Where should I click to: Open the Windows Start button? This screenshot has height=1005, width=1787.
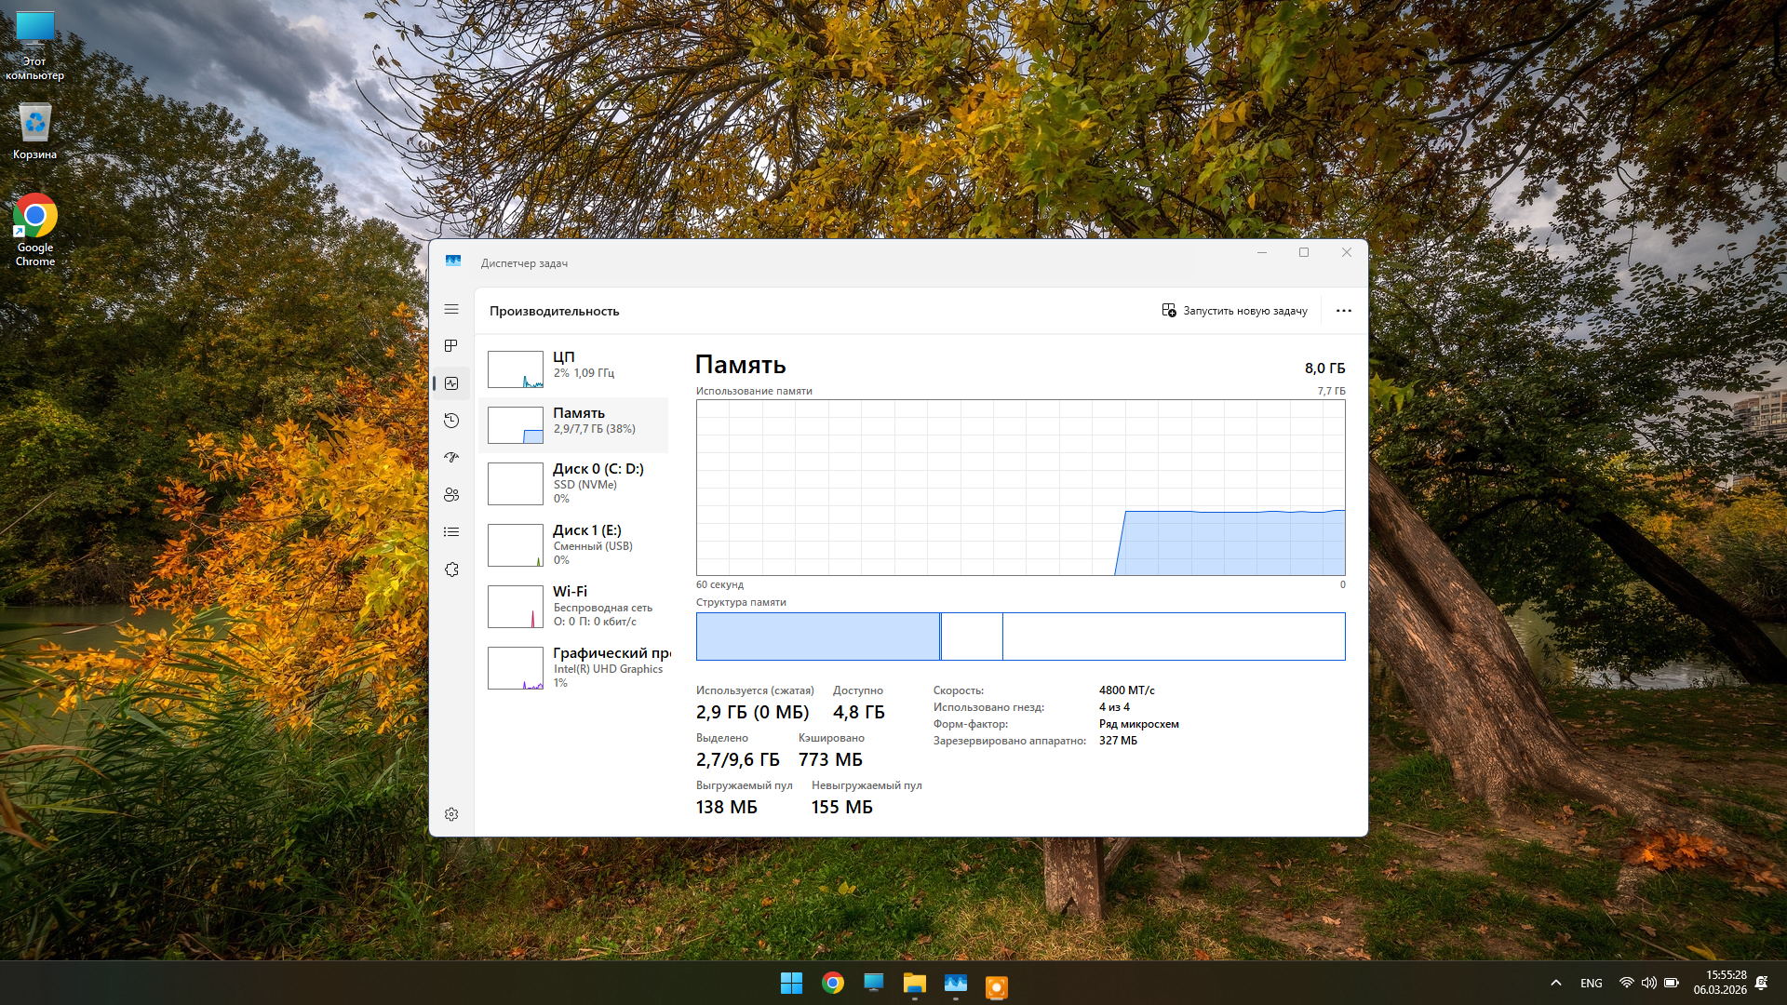coord(791,983)
